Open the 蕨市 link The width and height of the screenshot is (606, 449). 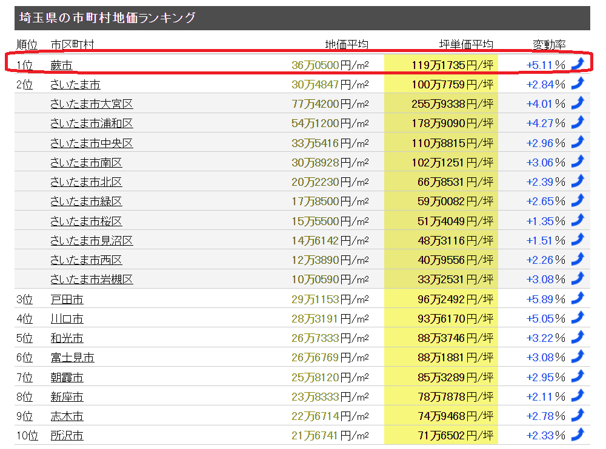coord(61,65)
